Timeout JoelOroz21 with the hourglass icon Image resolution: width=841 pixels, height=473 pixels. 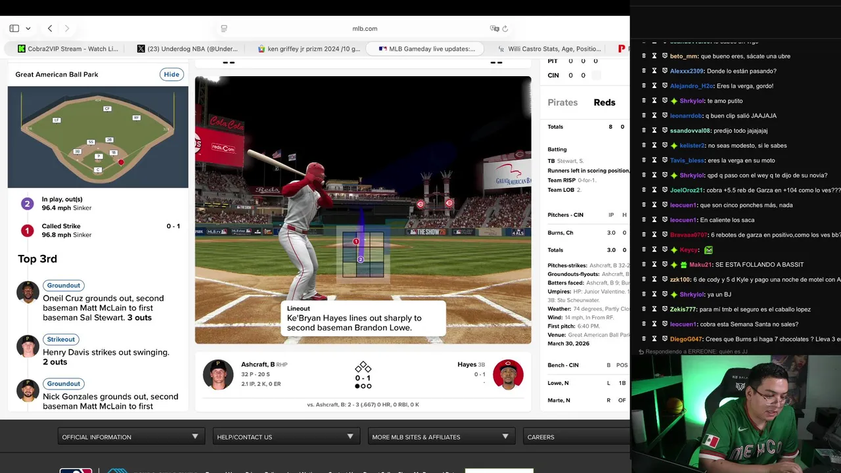654,190
